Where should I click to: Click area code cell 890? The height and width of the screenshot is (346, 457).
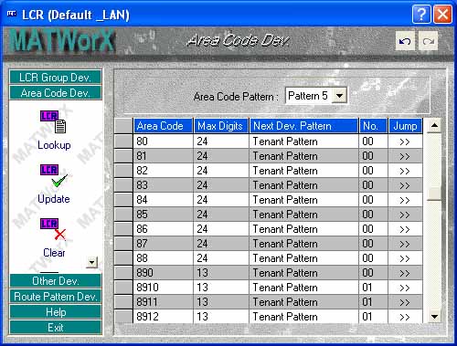pyautogui.click(x=164, y=273)
